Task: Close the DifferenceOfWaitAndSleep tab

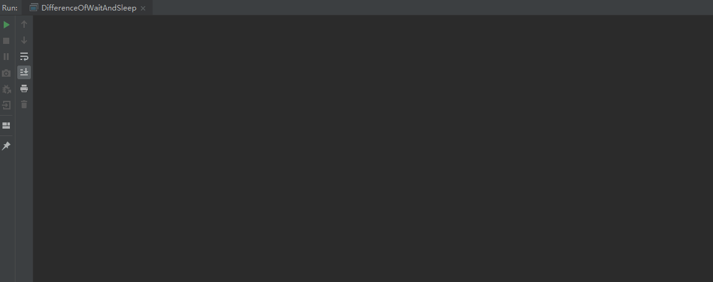Action: 143,8
